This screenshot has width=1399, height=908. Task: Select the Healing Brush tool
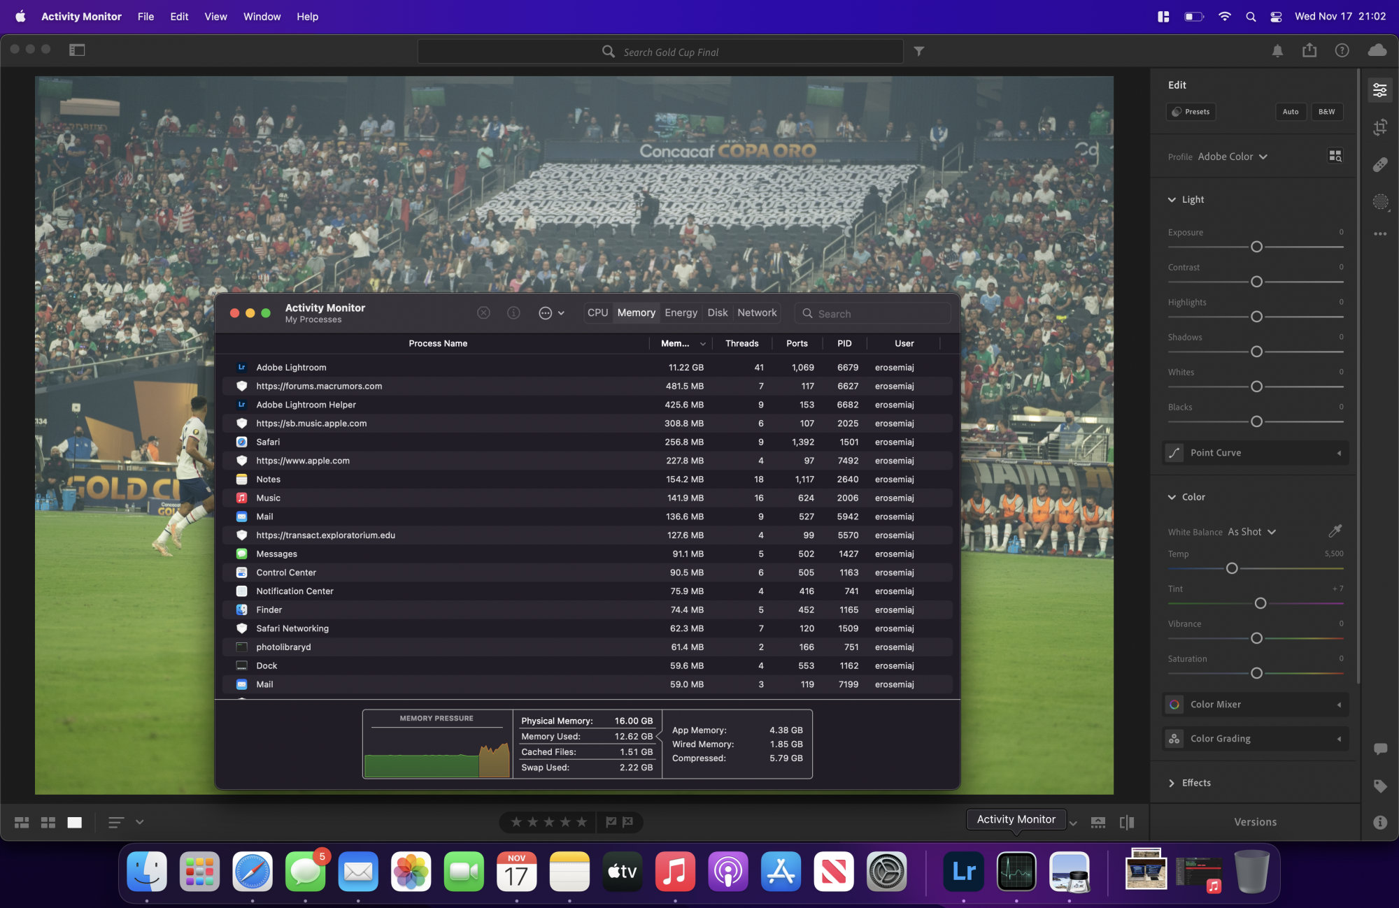tap(1380, 165)
